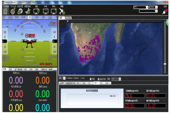Switch to the Telemetry Logs tab

[45, 69]
